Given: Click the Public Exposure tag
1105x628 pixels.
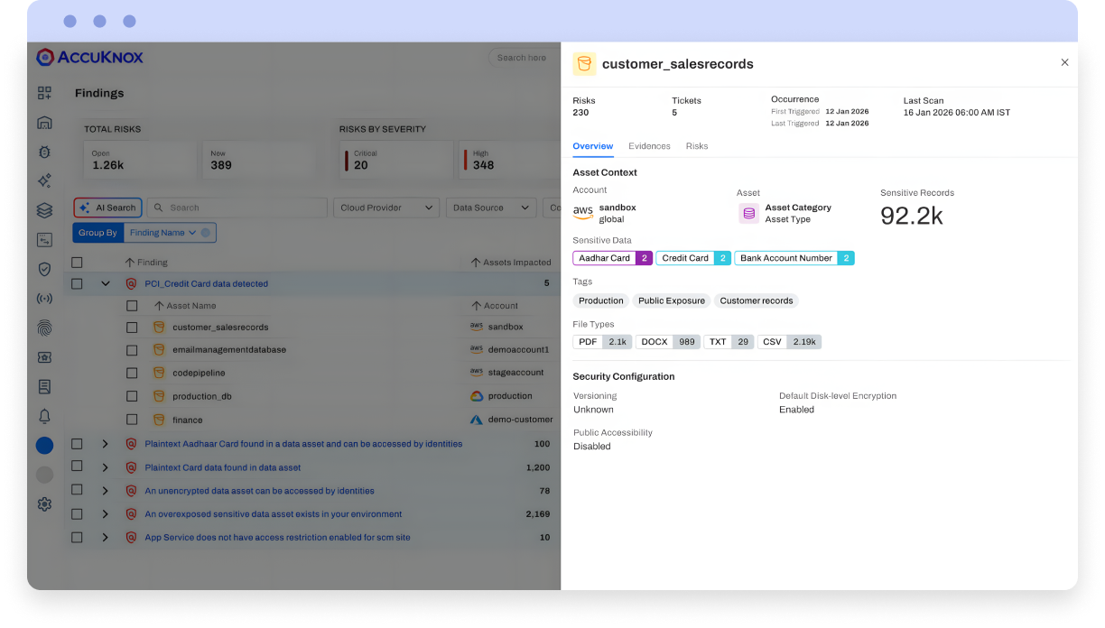Looking at the screenshot, I should coord(671,300).
